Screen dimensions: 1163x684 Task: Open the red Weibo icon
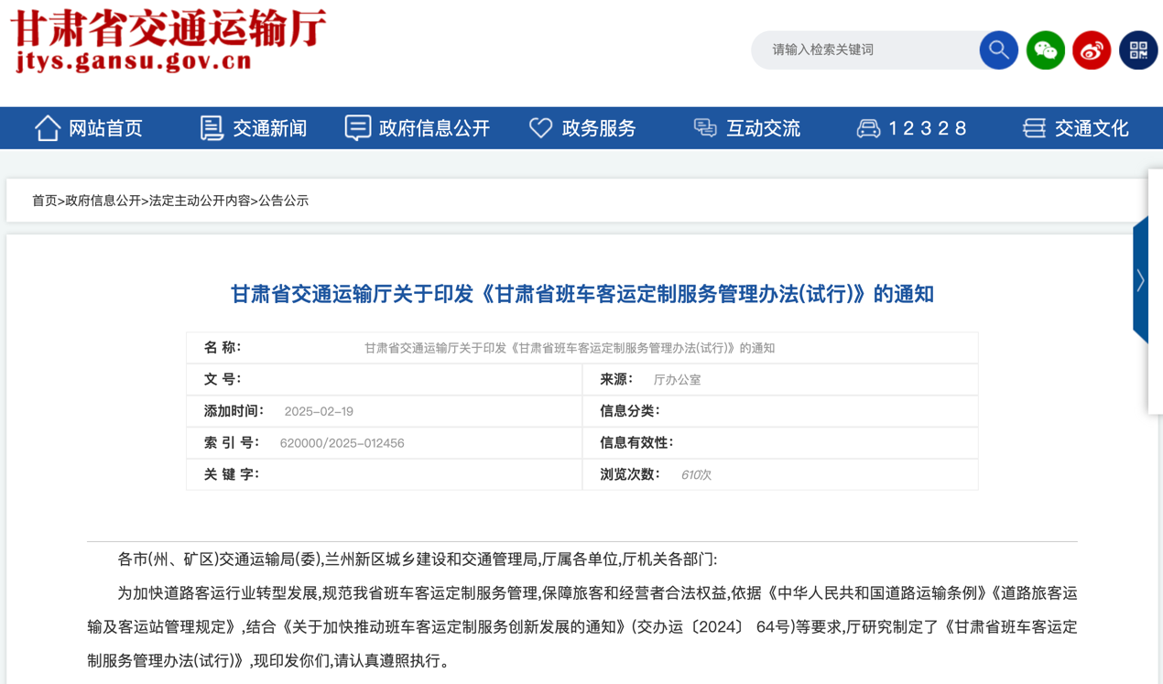coord(1092,50)
